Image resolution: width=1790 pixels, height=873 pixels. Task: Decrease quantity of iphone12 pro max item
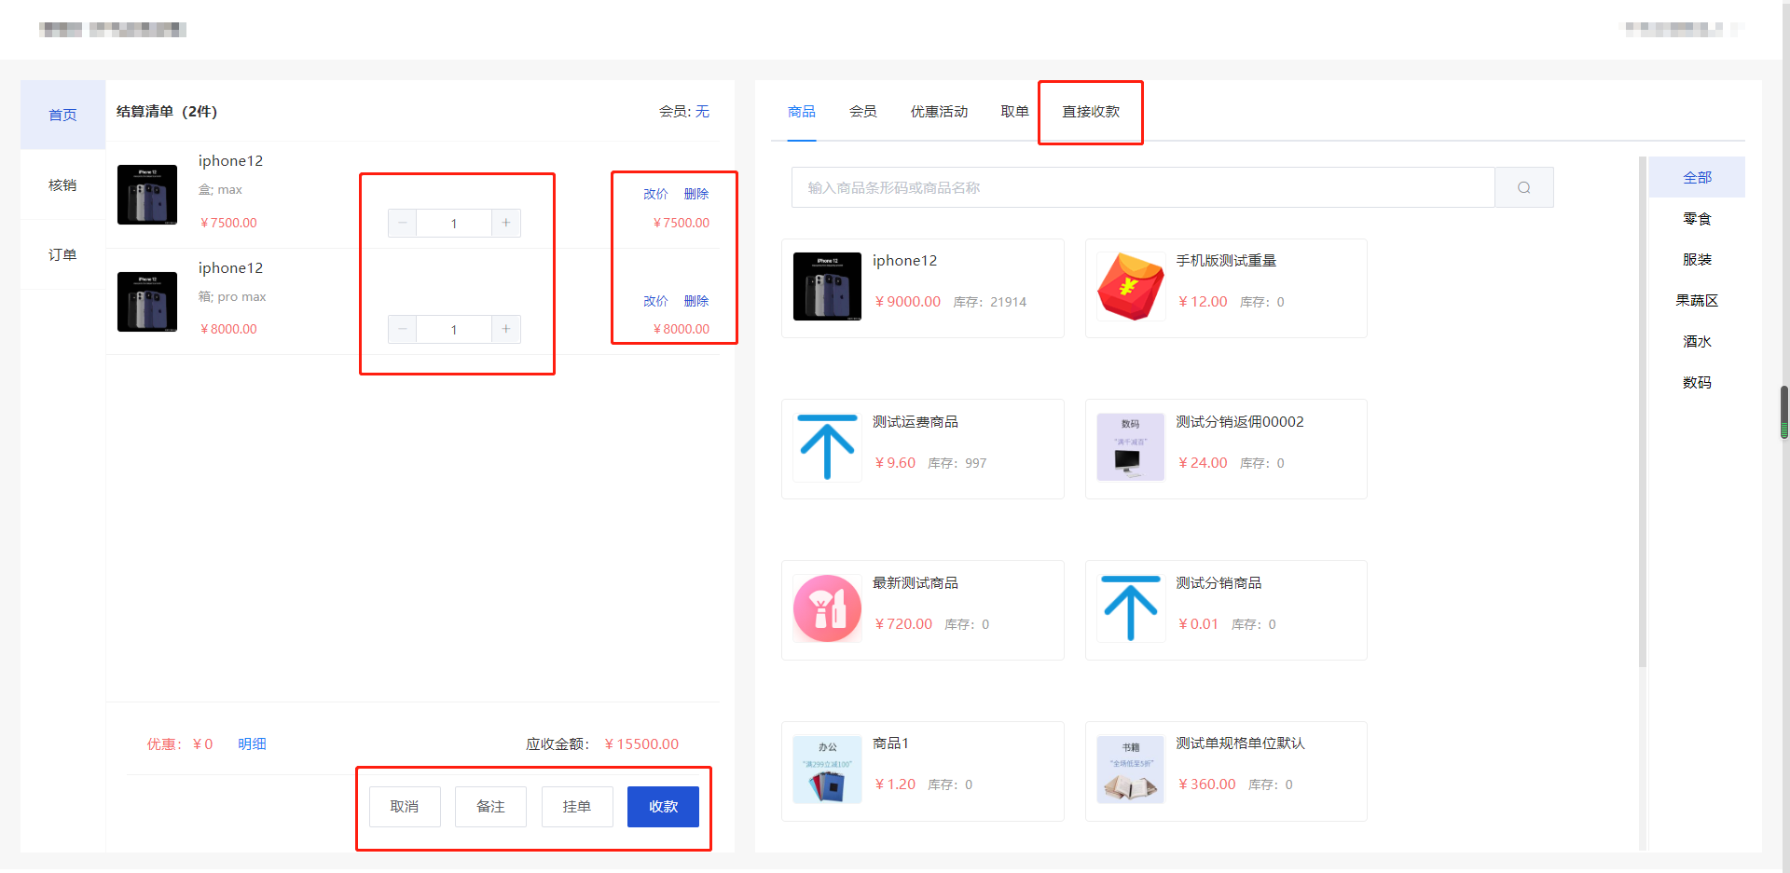click(x=402, y=329)
